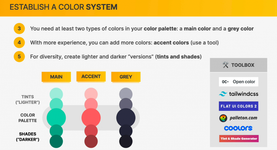The width and height of the screenshot is (277, 150).
Task: Pick the large dark grey palette circle
Action: point(126,118)
